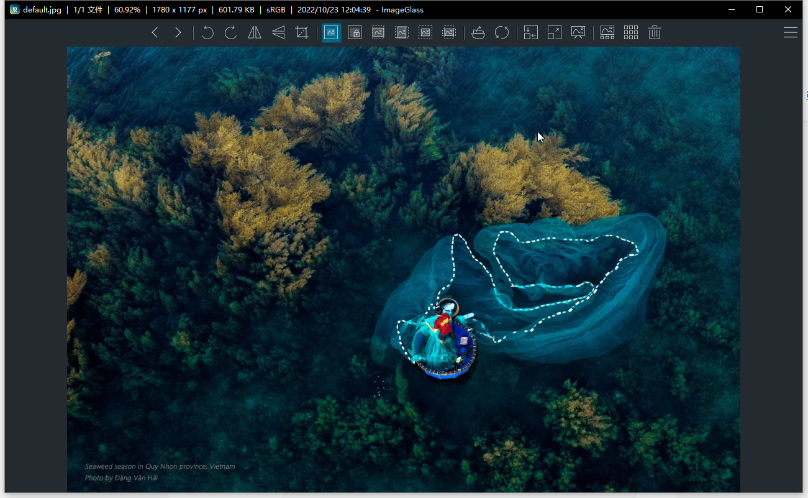
Task: Go to the previous image arrow
Action: point(155,33)
